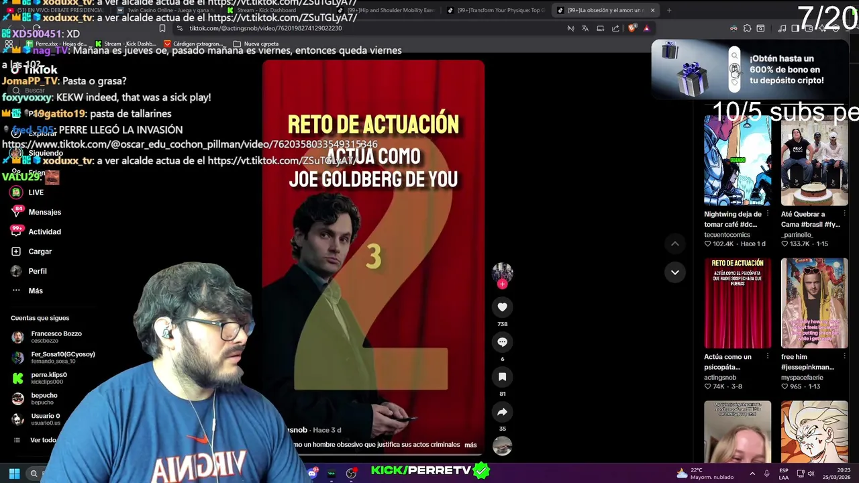Screen dimensions: 859x483
Task: Open Actividad notifications in sidebar
Action: pos(36,231)
